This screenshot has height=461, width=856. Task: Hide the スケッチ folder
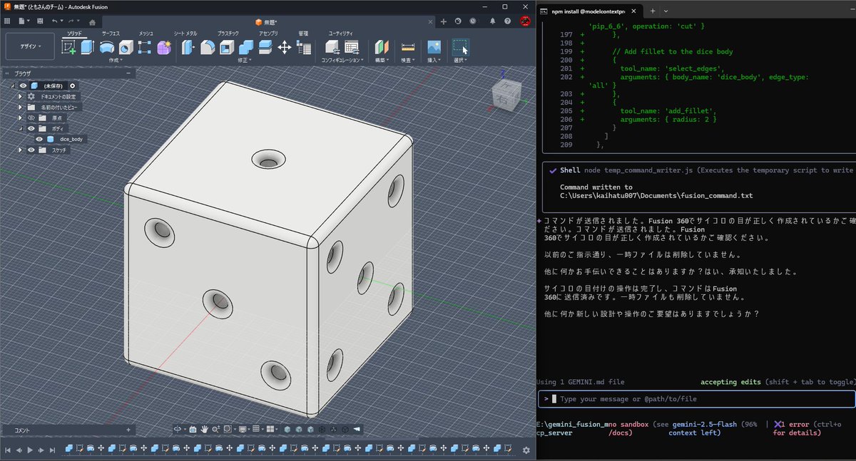click(31, 150)
